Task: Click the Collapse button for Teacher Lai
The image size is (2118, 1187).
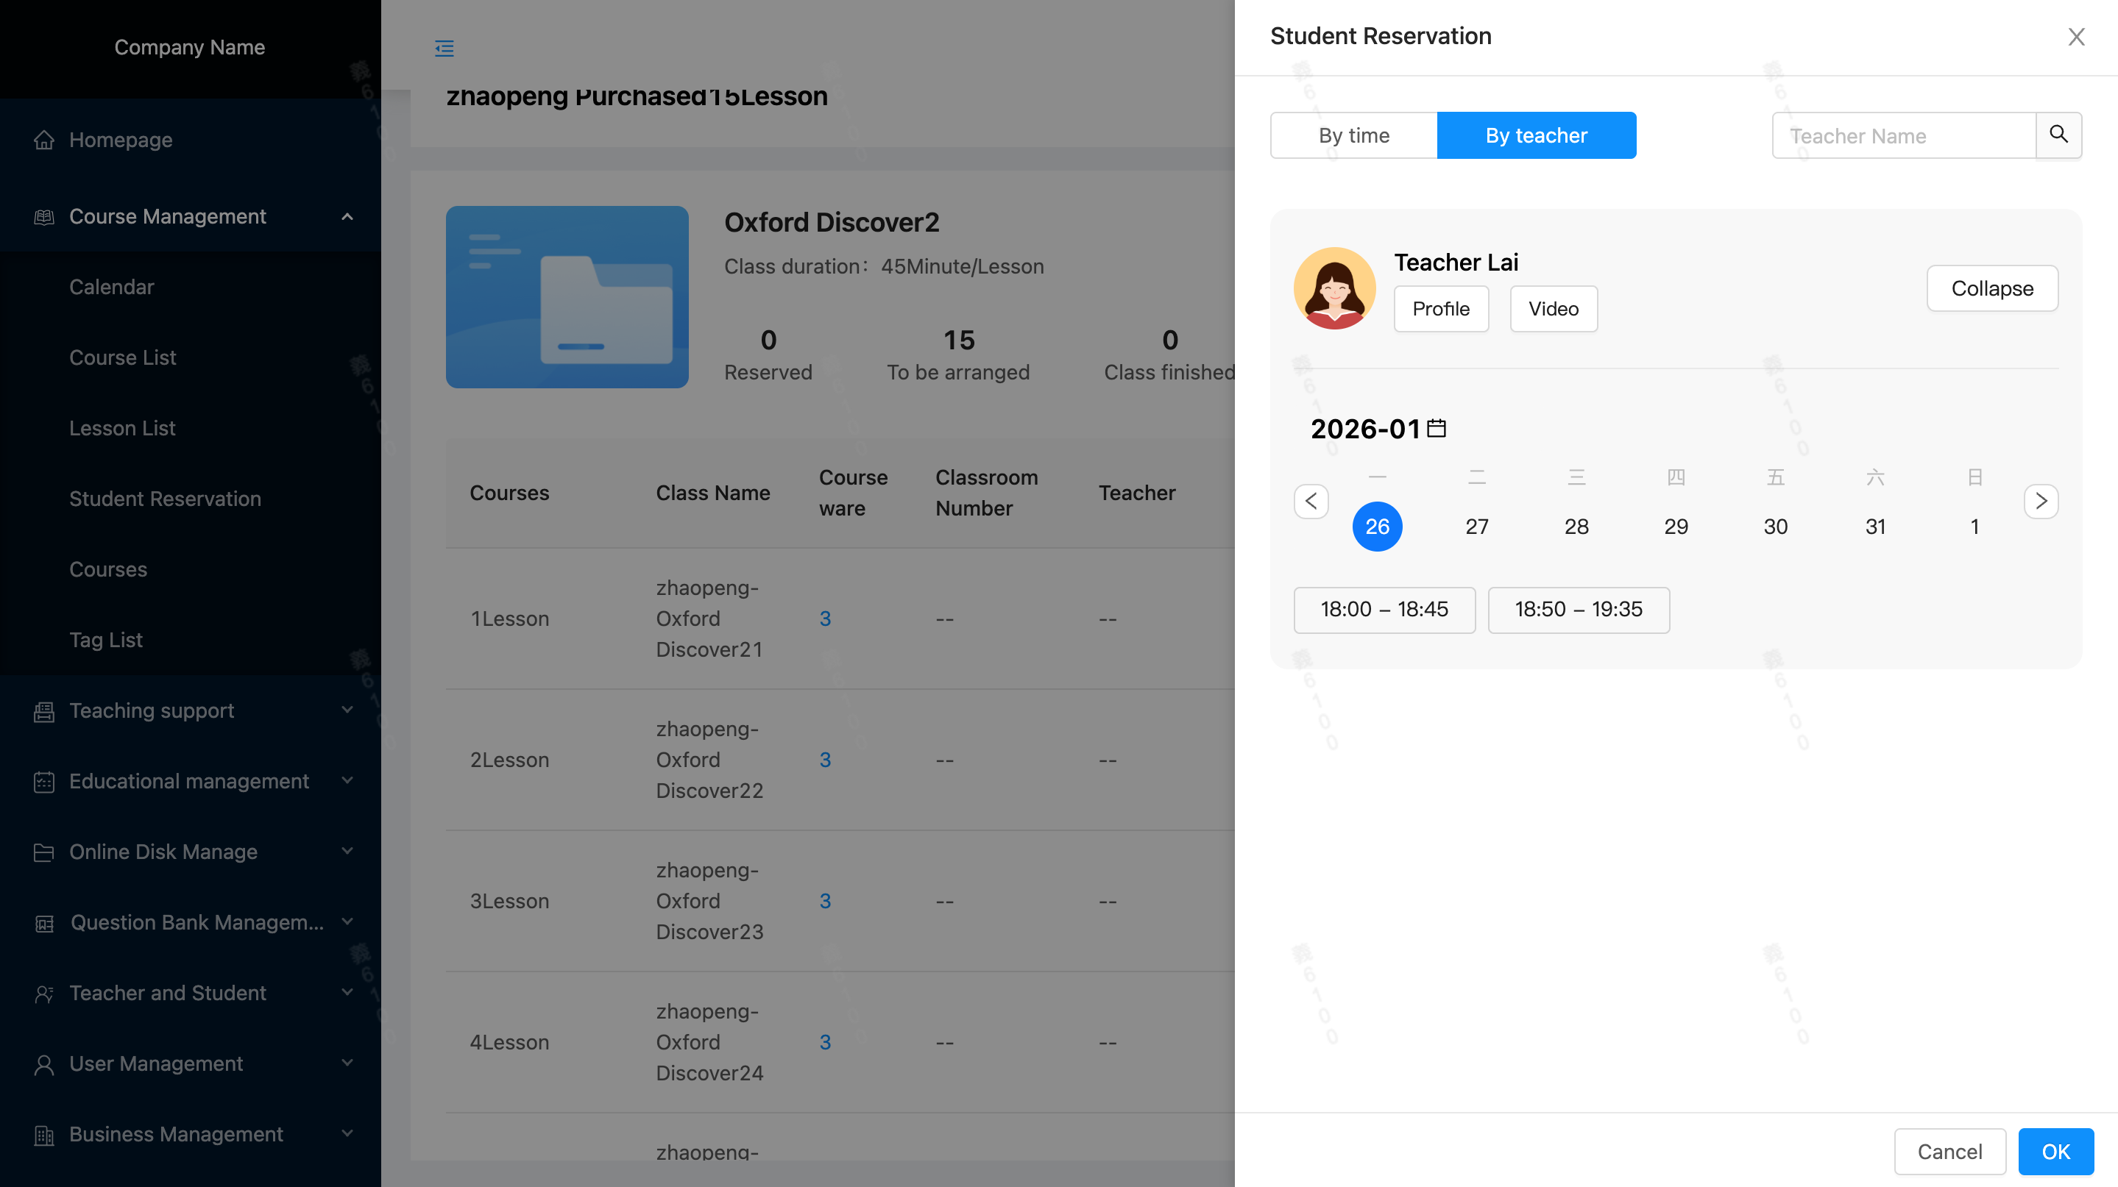Action: pos(1991,288)
